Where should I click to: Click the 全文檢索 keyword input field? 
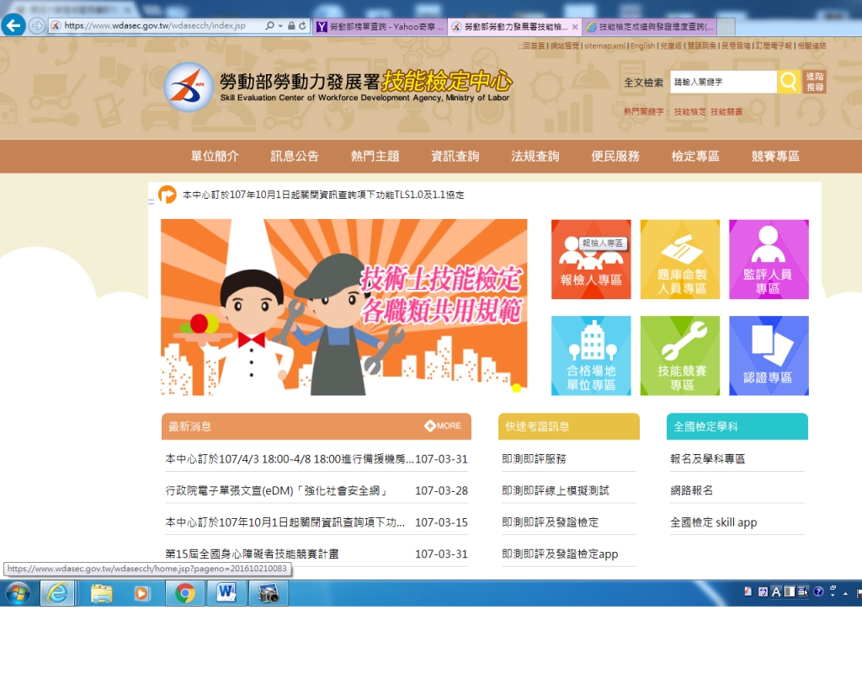(x=721, y=83)
